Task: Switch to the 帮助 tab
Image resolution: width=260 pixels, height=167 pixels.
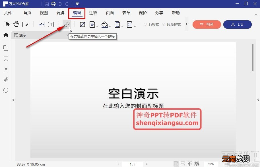Action: click(x=176, y=13)
